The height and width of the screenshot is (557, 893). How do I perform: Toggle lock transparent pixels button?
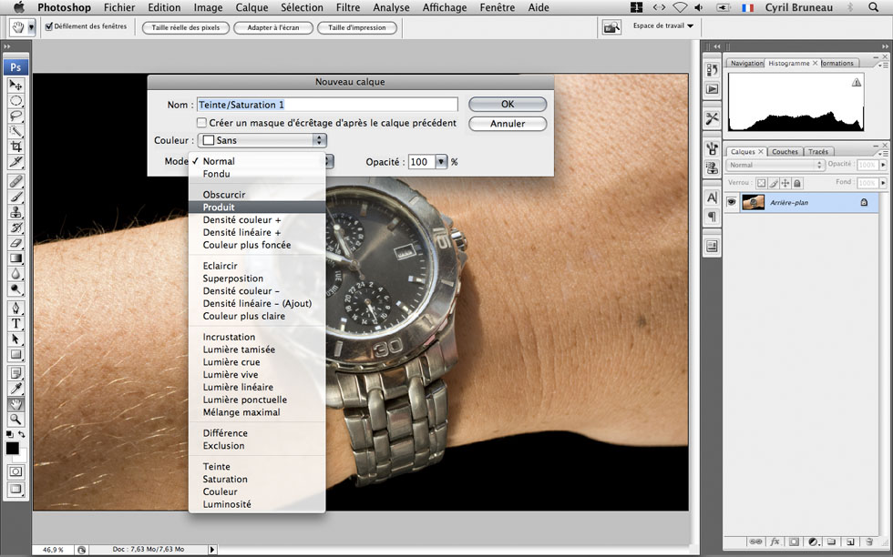tap(761, 183)
